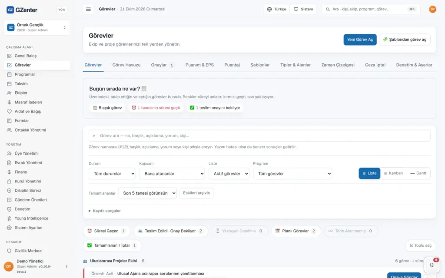445x278 pixels.
Task: Click the Ekipler people icon
Action: [x=10, y=93]
